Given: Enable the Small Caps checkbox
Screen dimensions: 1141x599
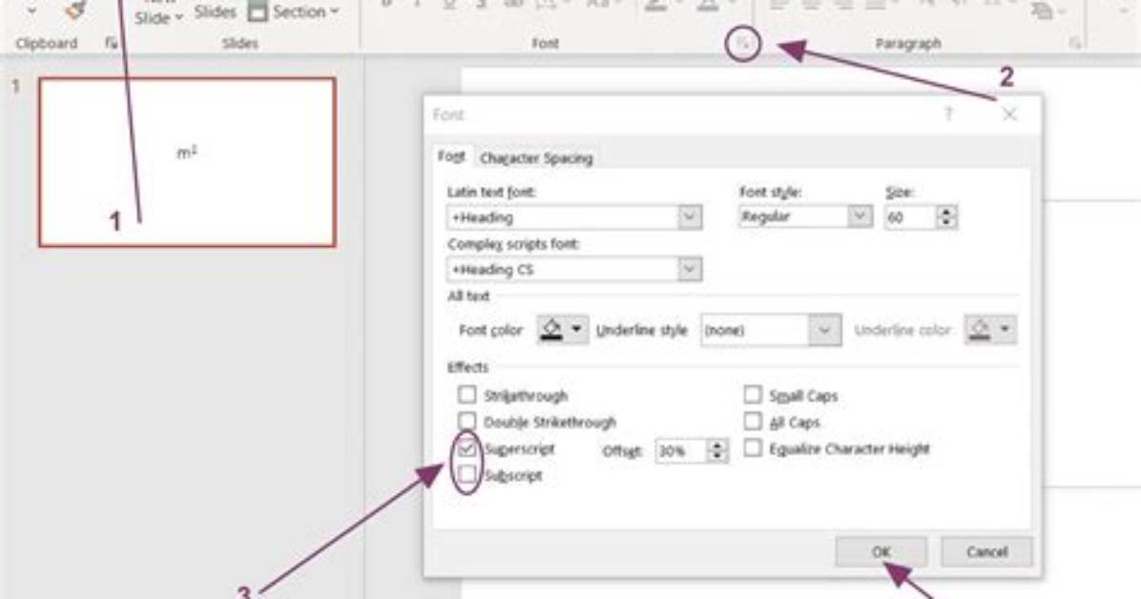Looking at the screenshot, I should (753, 395).
